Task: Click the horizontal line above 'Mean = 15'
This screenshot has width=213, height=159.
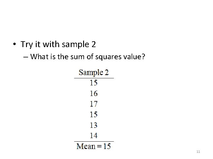Action: coord(94,141)
